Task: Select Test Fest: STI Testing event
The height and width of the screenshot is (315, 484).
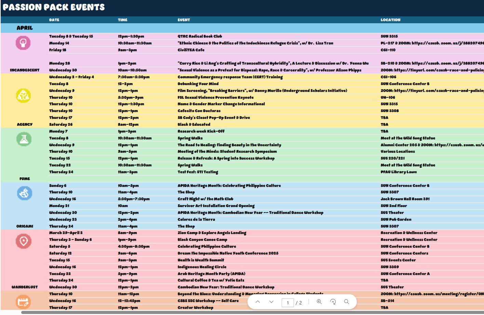Action: tap(198, 172)
